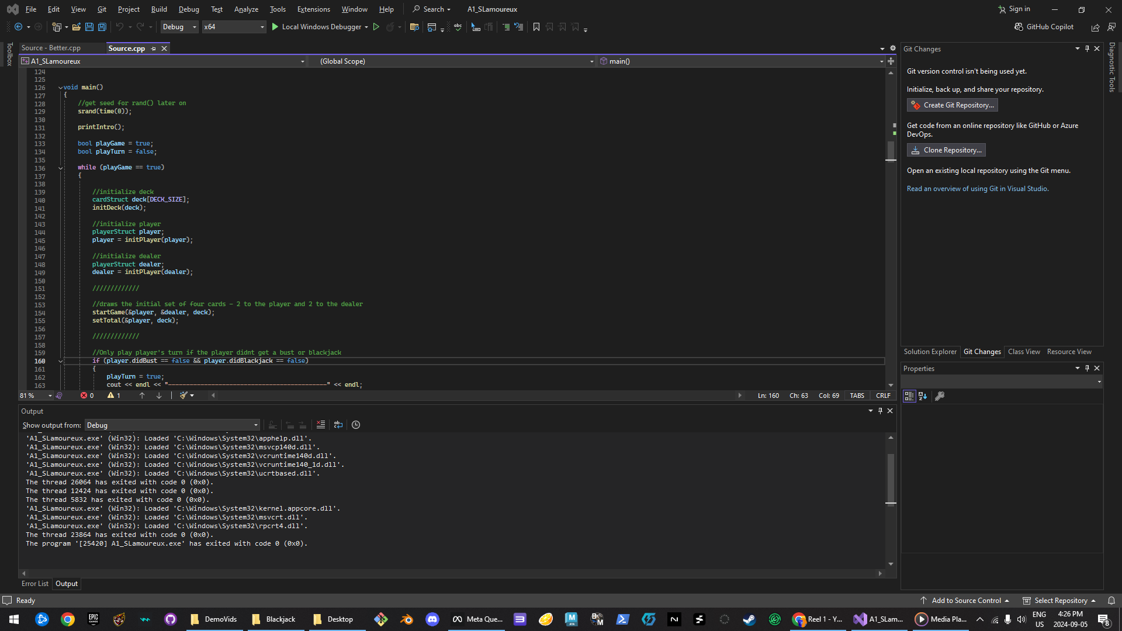
Task: Click Clear All in Output toolbar
Action: [321, 425]
